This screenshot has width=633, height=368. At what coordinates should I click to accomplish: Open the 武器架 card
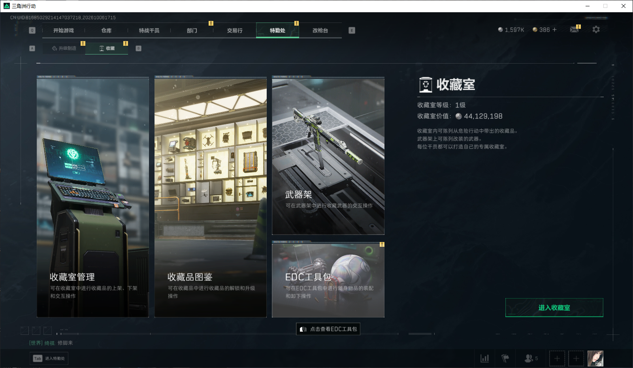click(328, 156)
